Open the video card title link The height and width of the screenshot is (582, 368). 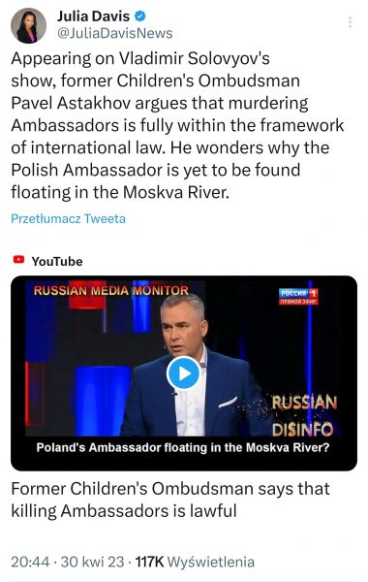(170, 500)
